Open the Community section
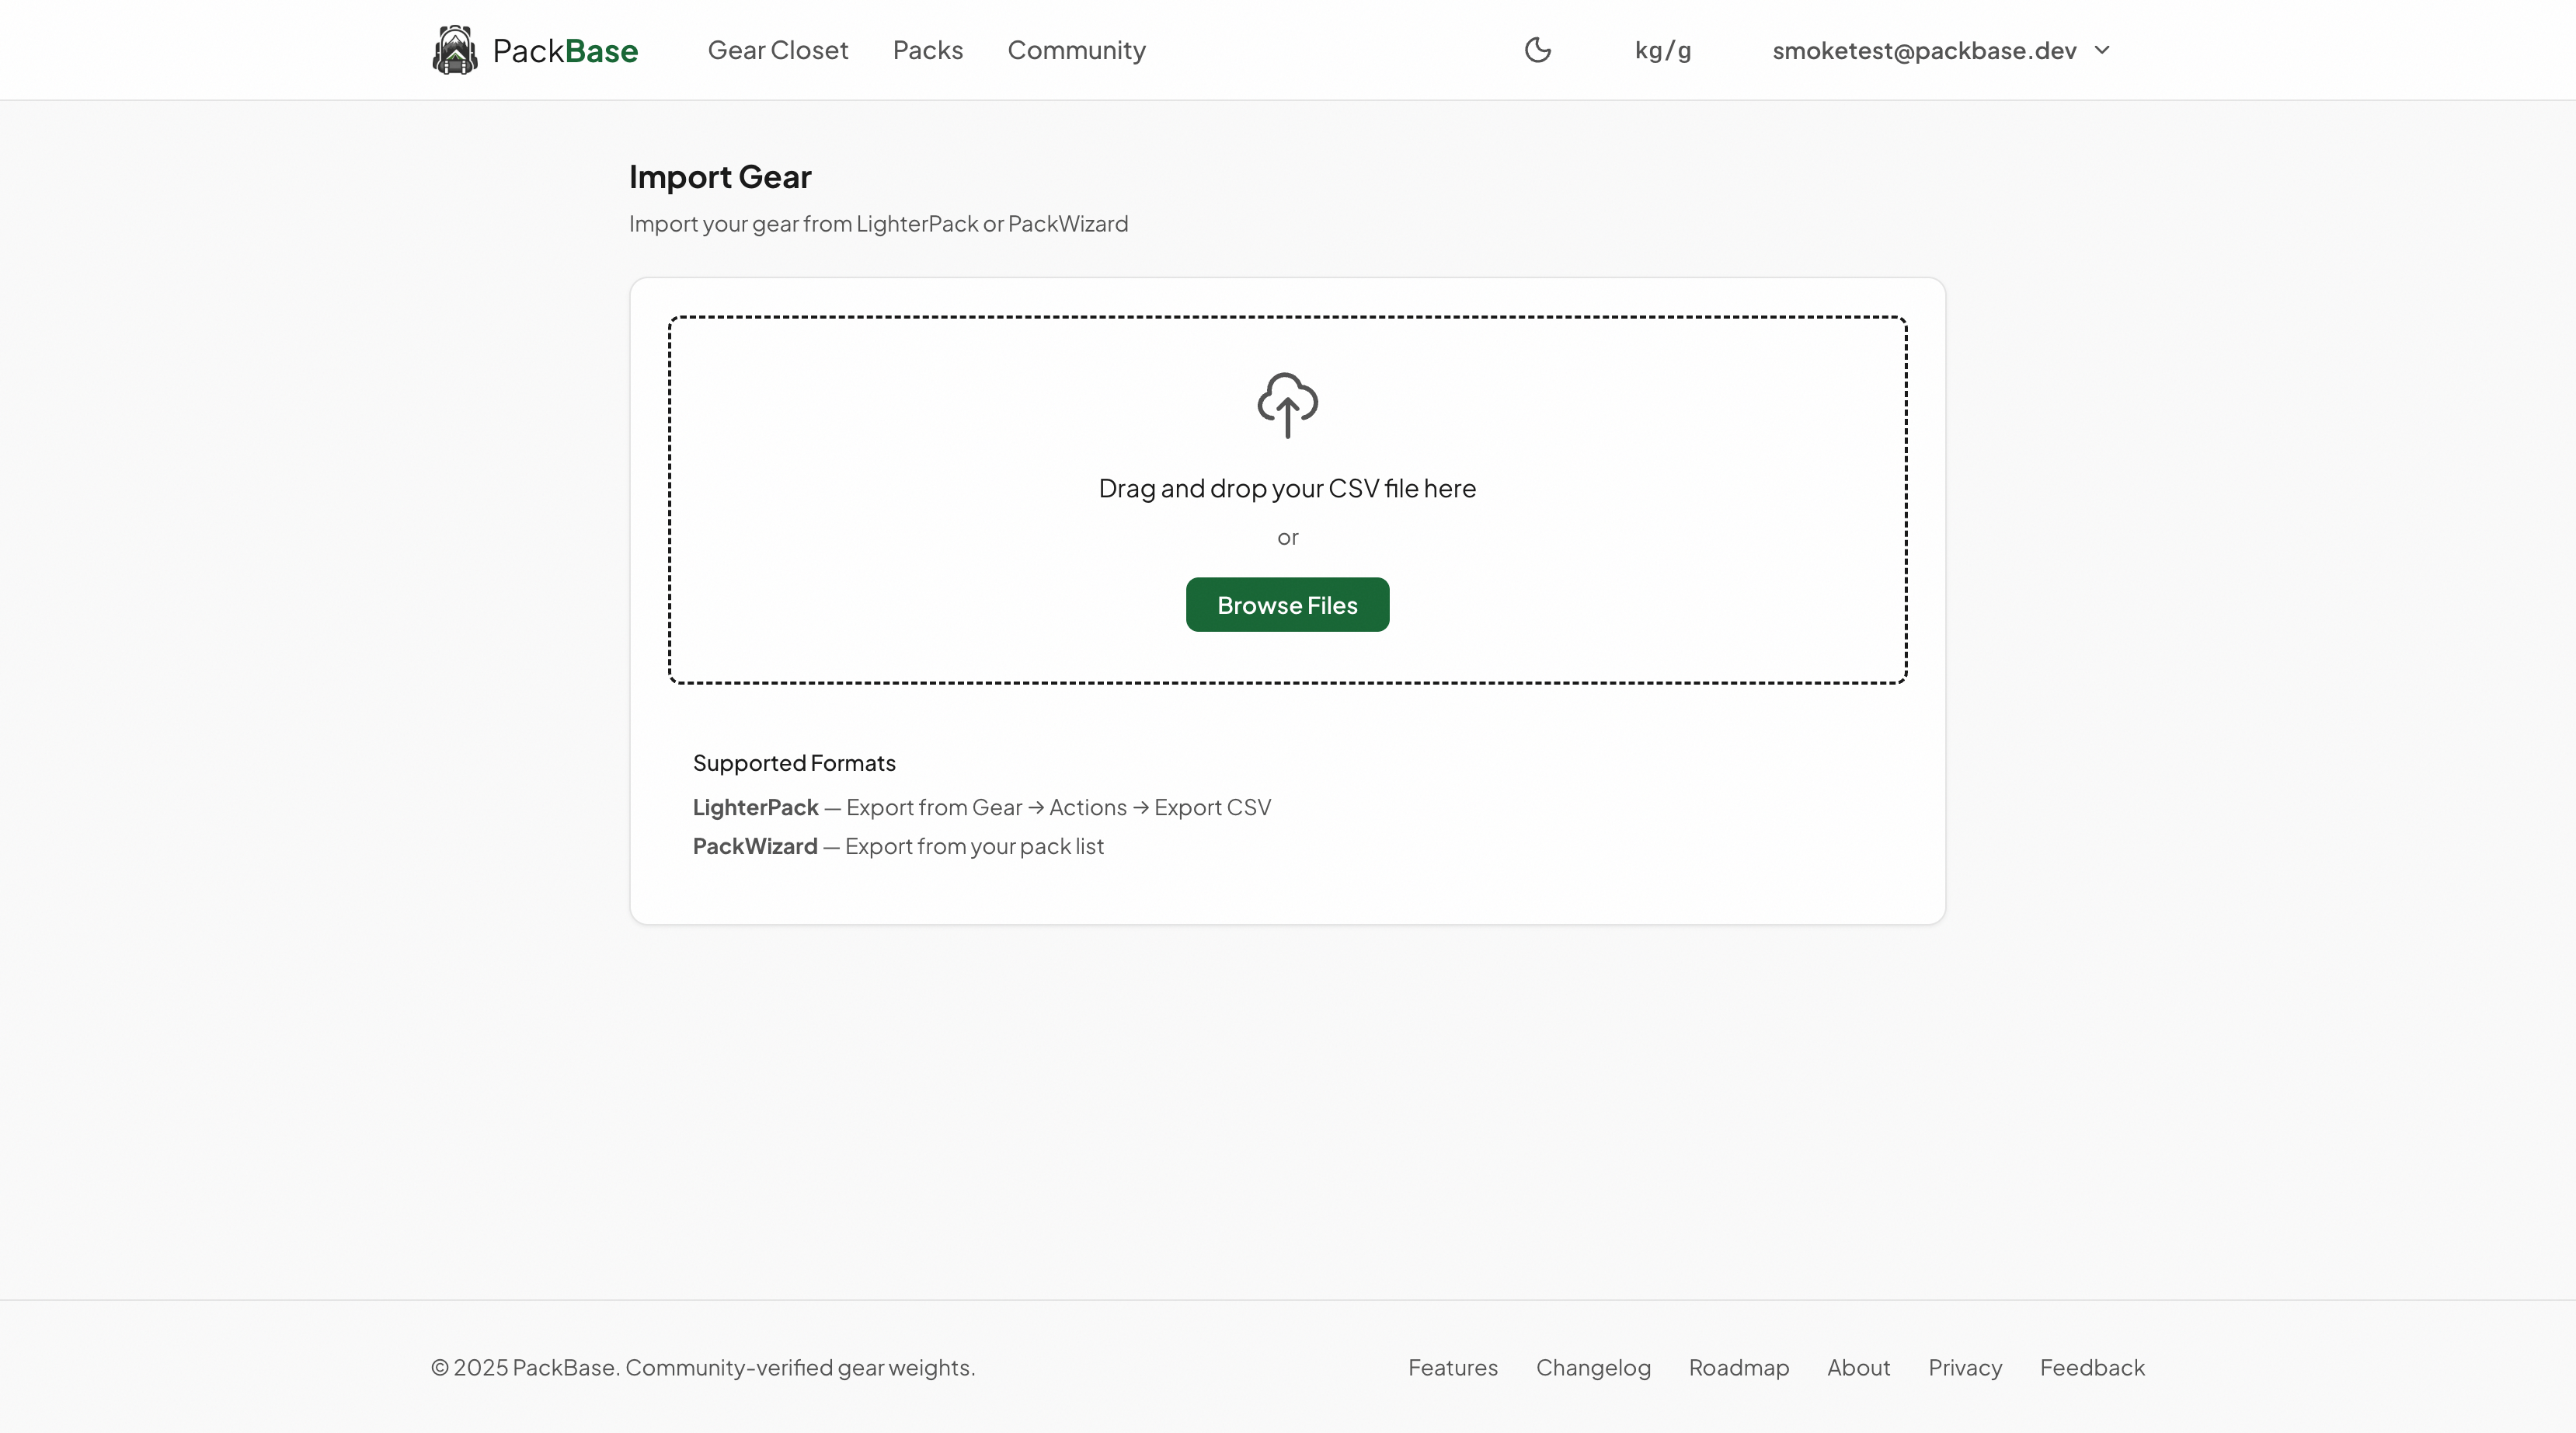This screenshot has height=1433, width=2576. click(x=1076, y=50)
